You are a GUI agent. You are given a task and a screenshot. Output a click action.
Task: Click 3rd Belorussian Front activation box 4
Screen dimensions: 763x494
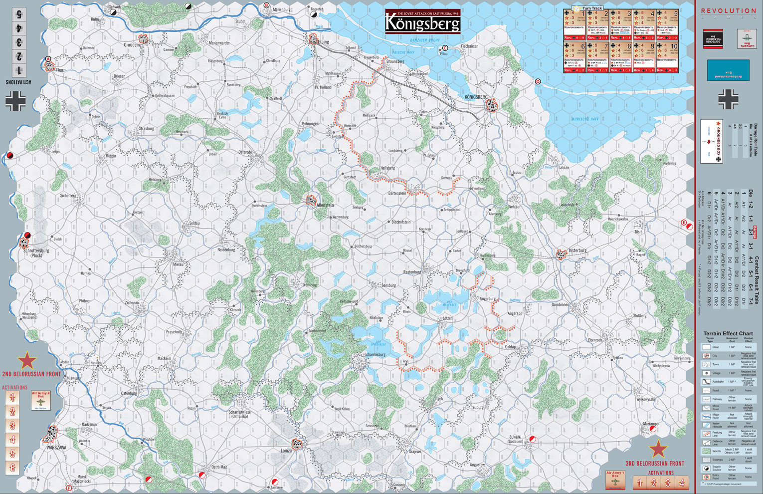(x=682, y=483)
